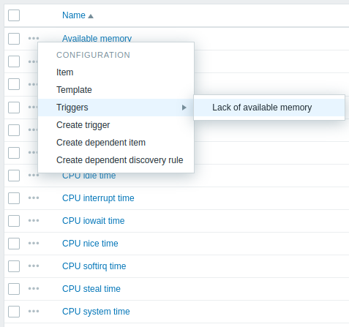Open the CPU softirq time item link
The image size is (349, 327).
[x=94, y=266]
